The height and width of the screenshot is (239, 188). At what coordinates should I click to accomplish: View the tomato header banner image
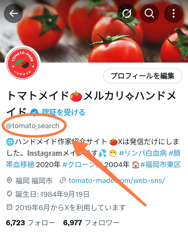click(94, 31)
